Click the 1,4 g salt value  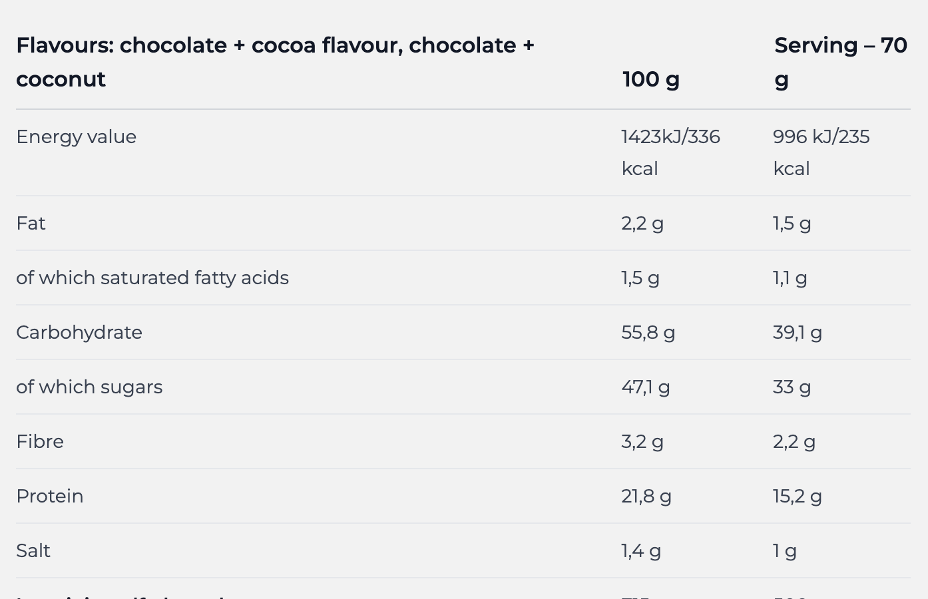(640, 550)
